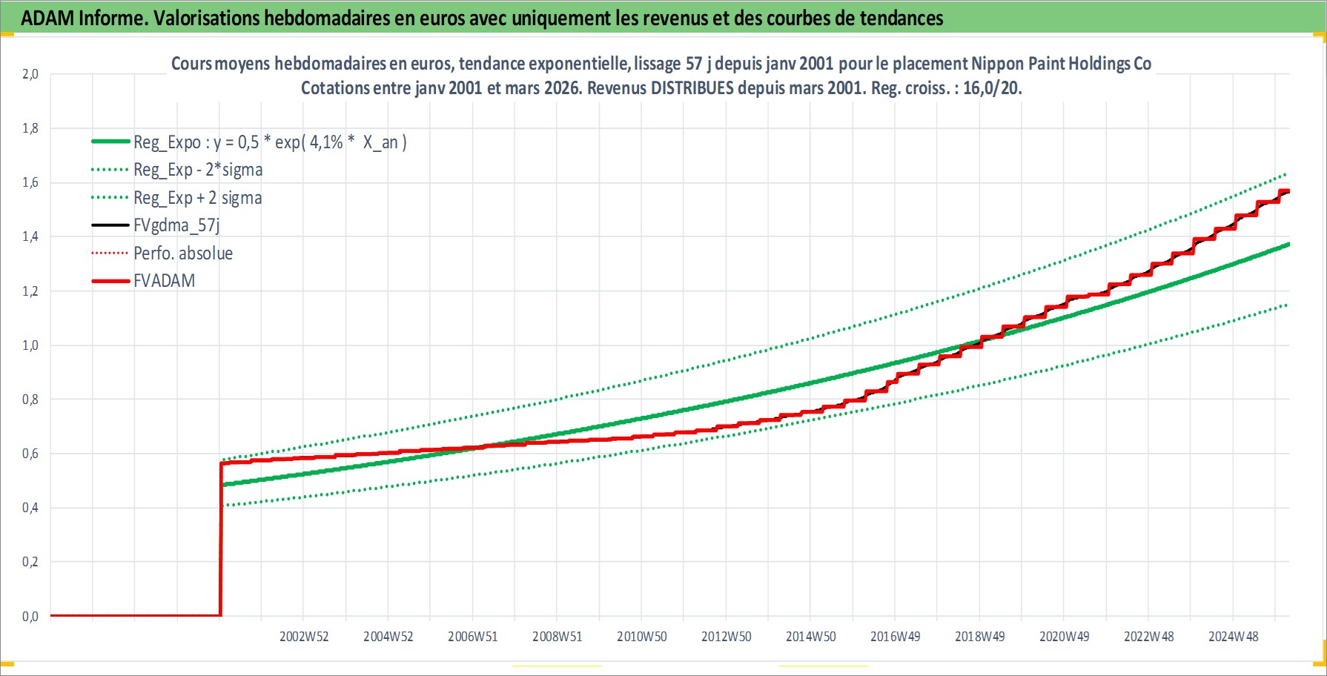Click y-axis label '2,0'

pyautogui.click(x=30, y=74)
